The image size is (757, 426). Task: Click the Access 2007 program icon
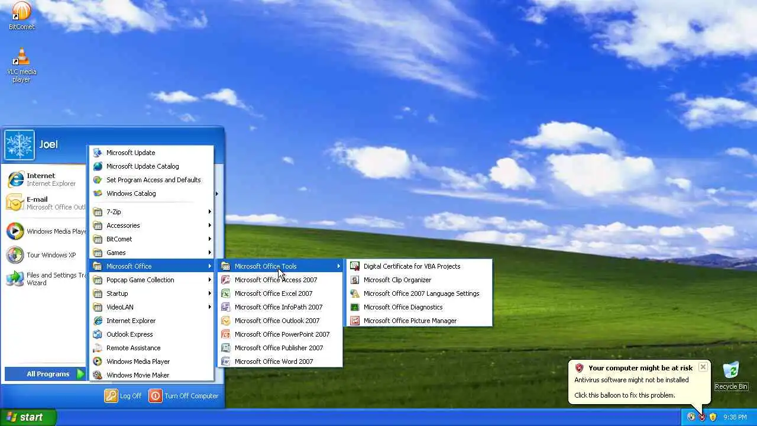click(225, 280)
